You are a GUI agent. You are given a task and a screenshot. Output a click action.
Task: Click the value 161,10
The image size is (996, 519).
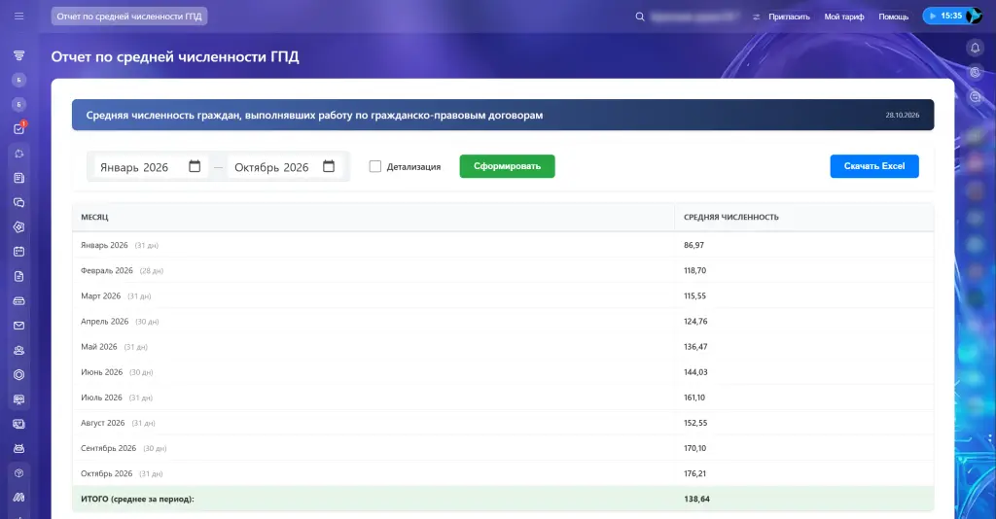pos(694,398)
